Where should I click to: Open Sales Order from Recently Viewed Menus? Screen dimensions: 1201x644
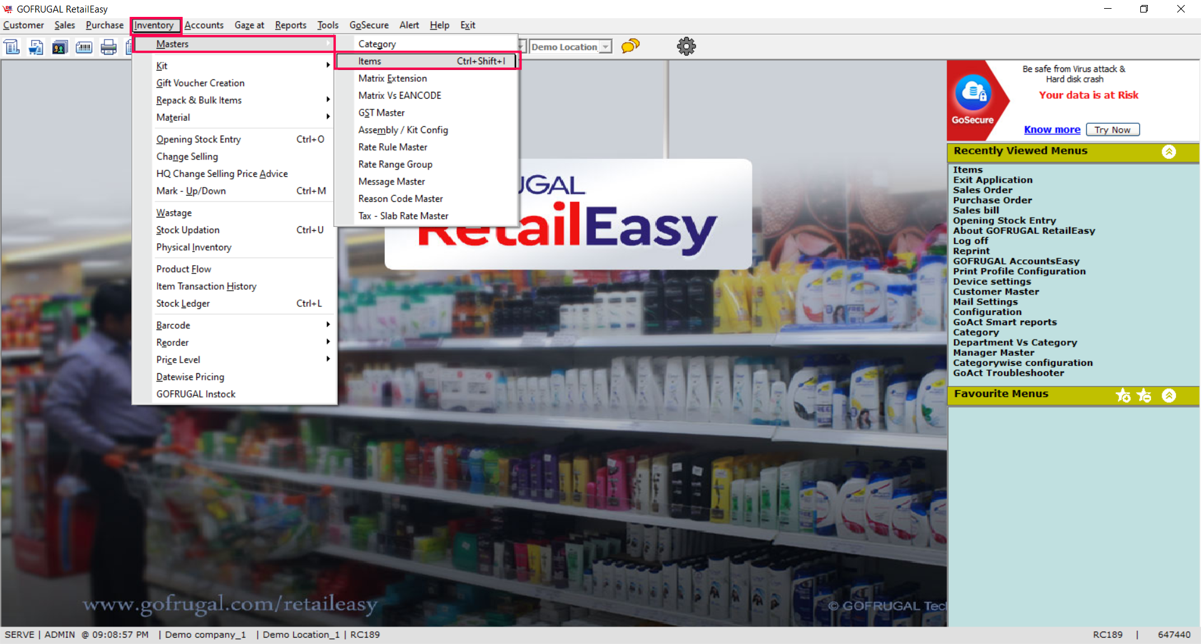pyautogui.click(x=983, y=190)
